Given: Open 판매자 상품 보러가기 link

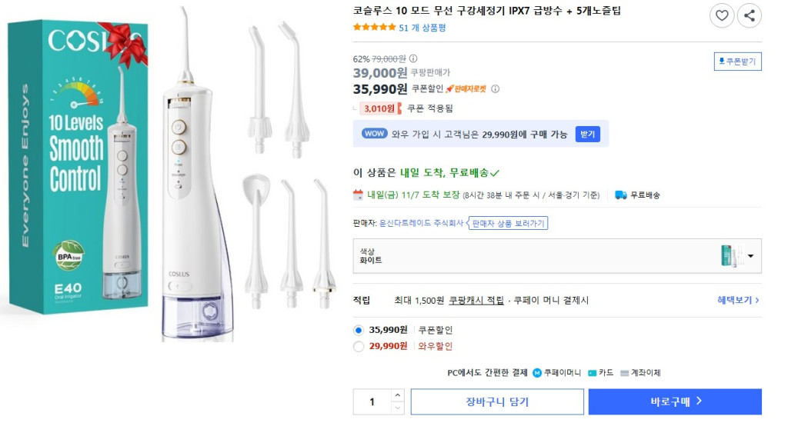Looking at the screenshot, I should pyautogui.click(x=508, y=223).
